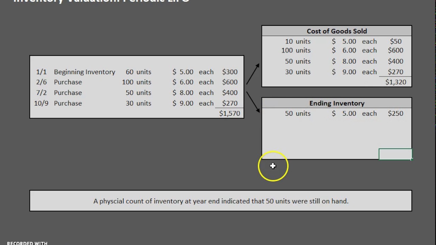
Task: Select the $50 amount in Cost of Goods Sold
Action: (395, 41)
